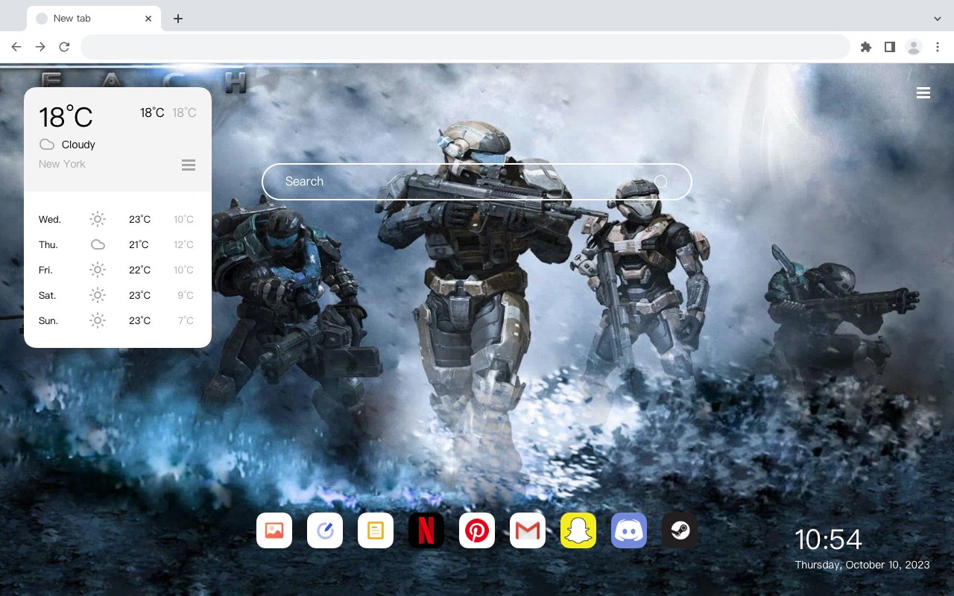Click Thursday's cloudy forecast icon
The width and height of the screenshot is (954, 596).
click(x=98, y=244)
